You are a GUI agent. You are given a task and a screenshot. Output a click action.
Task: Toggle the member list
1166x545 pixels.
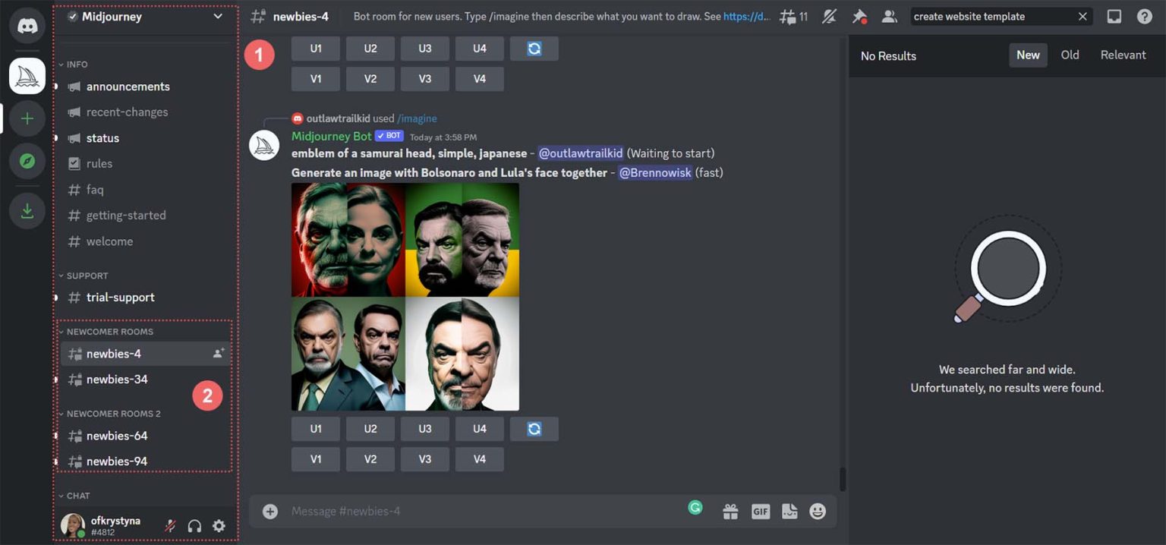tap(888, 15)
